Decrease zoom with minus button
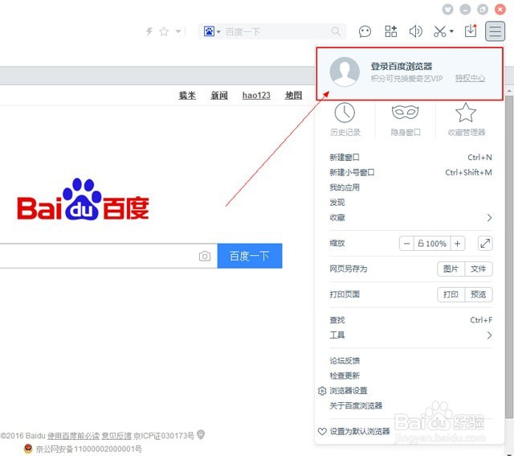Image resolution: width=514 pixels, height=456 pixels. [406, 244]
